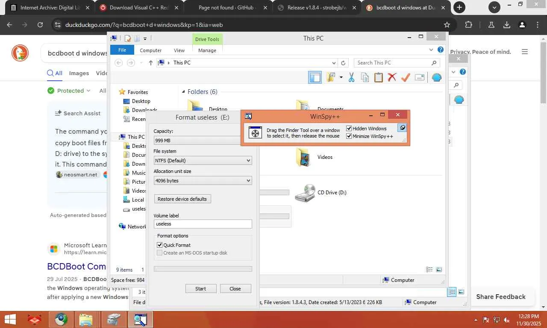The width and height of the screenshot is (547, 328).
Task: Open the DuckDuckGo All results tab
Action: 55,73
